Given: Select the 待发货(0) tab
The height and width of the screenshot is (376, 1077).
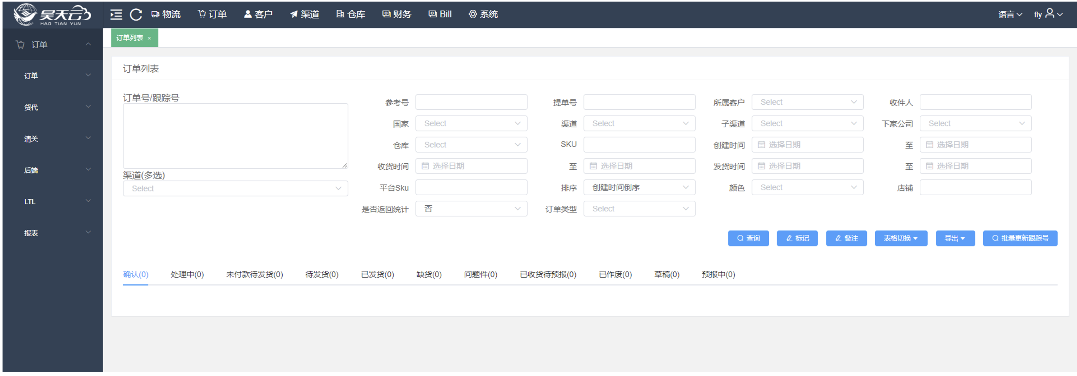Looking at the screenshot, I should (322, 275).
